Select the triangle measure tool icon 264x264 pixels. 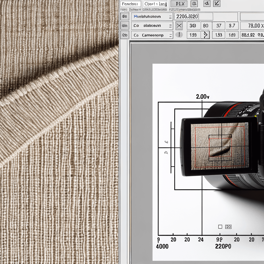tap(207, 3)
